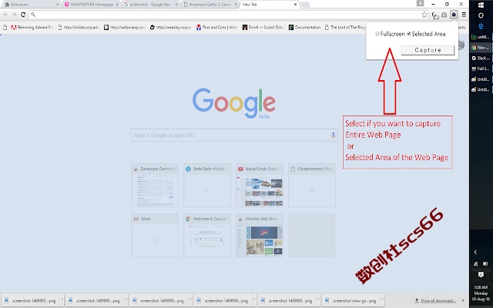493x308 pixels.
Task: Click the extension icon left of the camera
Action: 434,15
